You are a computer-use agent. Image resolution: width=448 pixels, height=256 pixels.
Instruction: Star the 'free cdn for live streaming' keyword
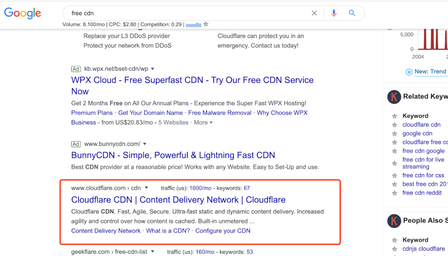coord(395,163)
